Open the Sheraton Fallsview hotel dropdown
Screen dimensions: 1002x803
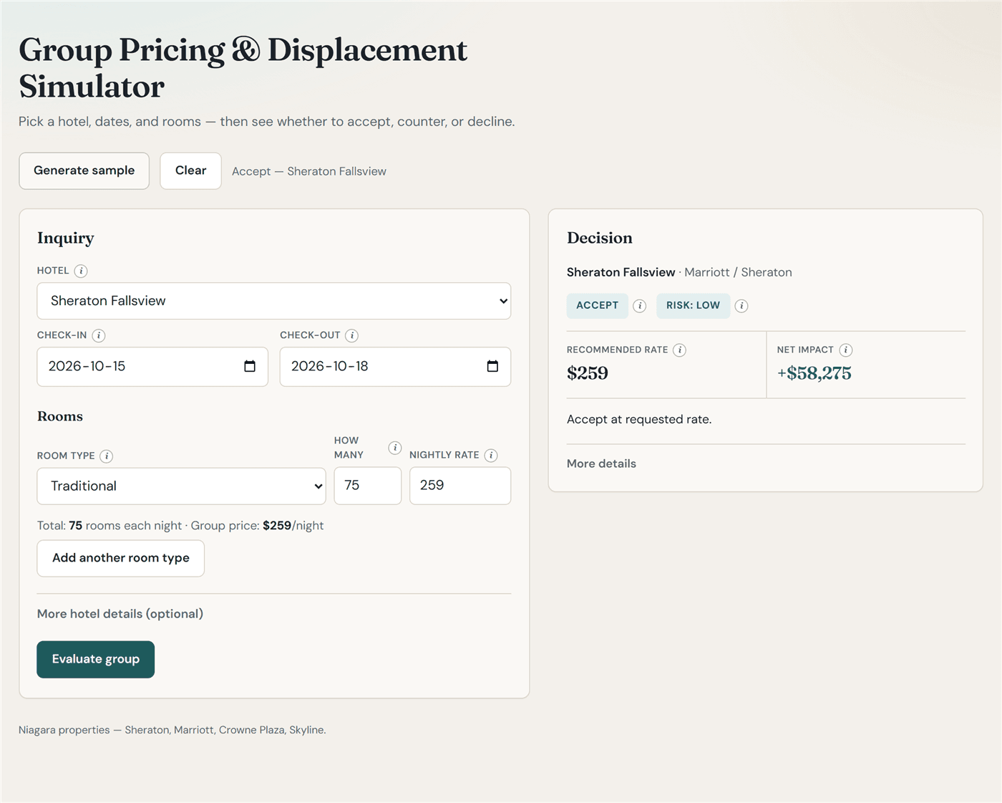(274, 301)
